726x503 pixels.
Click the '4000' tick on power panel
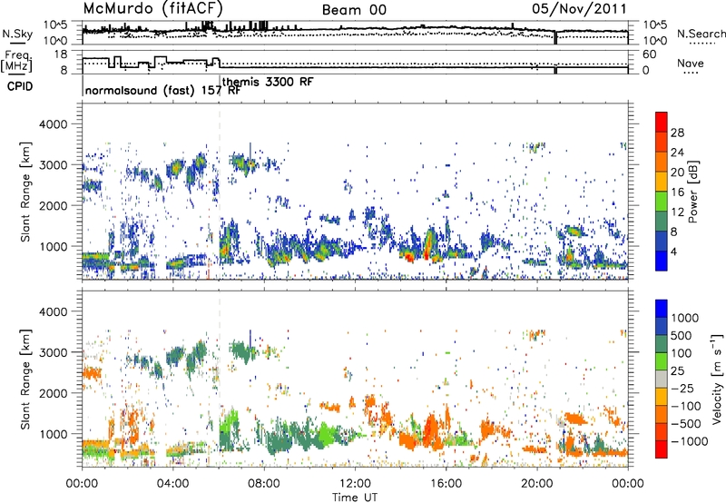(54, 124)
